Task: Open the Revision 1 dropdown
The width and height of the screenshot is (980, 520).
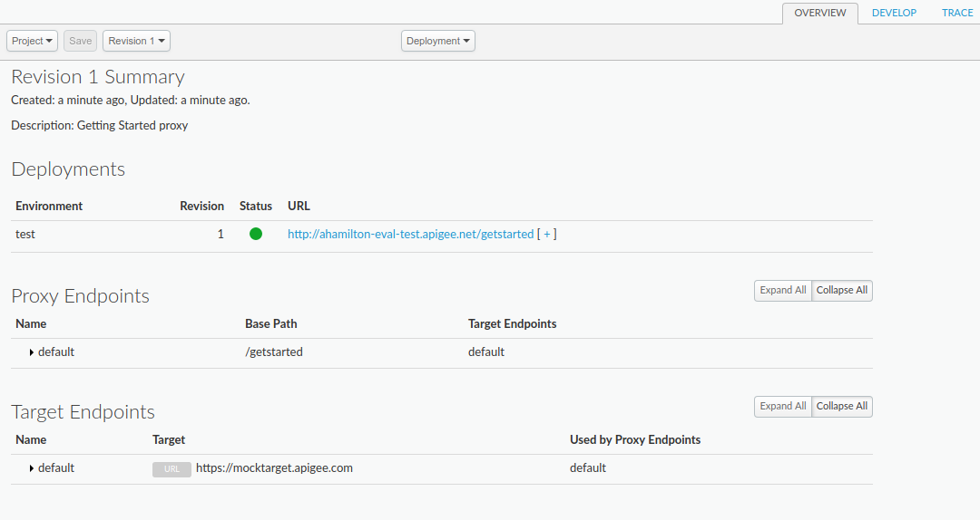Action: tap(136, 41)
